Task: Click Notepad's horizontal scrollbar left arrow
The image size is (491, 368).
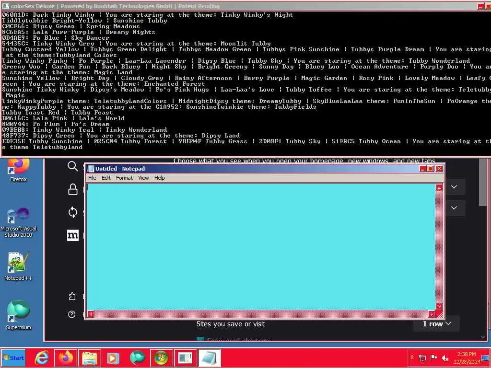Action: (x=91, y=314)
